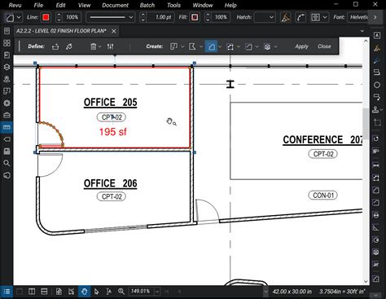The width and height of the screenshot is (386, 299).
Task: Open the Document menu
Action: coord(115,5)
